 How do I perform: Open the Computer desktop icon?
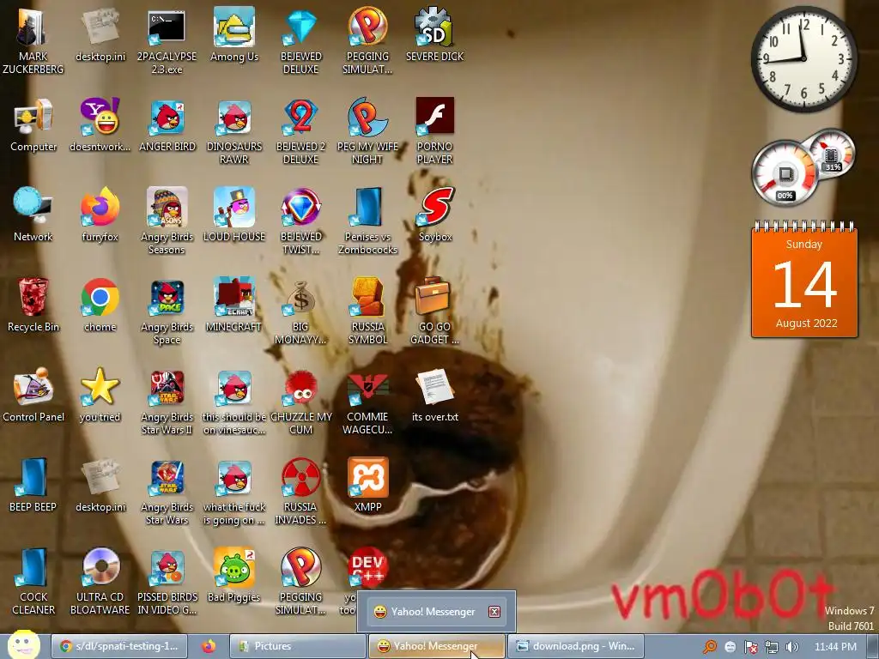pyautogui.click(x=33, y=125)
